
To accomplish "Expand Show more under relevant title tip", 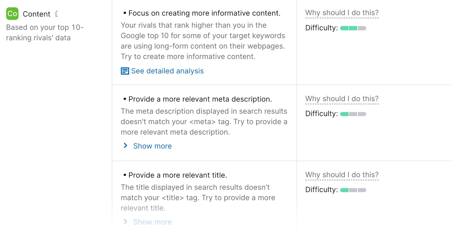I will 152,222.
